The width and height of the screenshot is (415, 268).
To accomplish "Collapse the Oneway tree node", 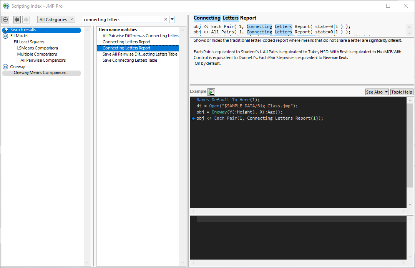I will point(6,67).
